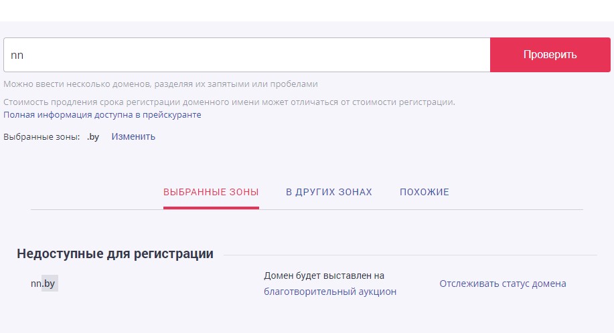Click the red underline of the active tab
Screen dimensions: 614x333
[211, 208]
